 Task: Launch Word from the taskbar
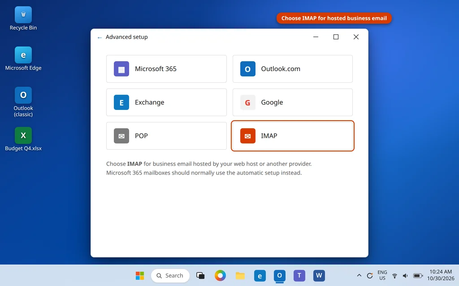[x=319, y=275]
